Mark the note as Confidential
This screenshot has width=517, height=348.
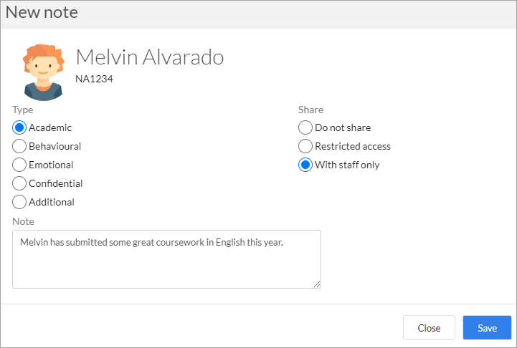click(19, 183)
